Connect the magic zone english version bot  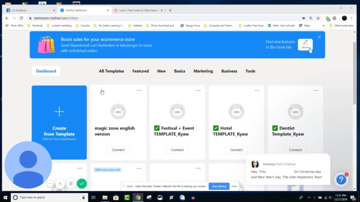(x=118, y=150)
